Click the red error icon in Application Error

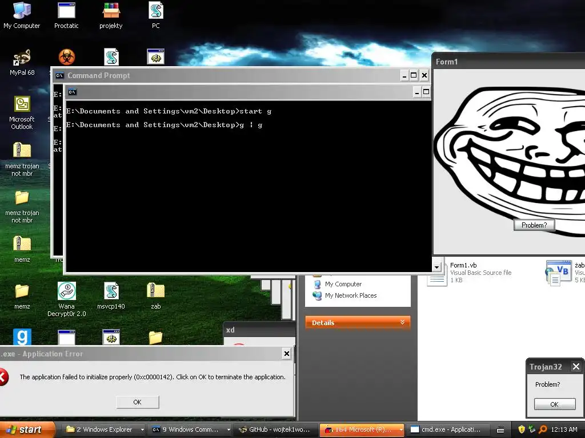pyautogui.click(x=3, y=377)
